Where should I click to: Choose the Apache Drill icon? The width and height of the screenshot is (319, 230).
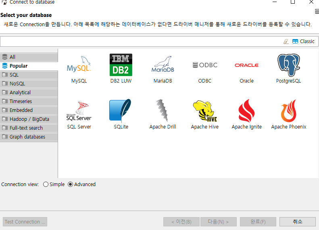pos(162,110)
